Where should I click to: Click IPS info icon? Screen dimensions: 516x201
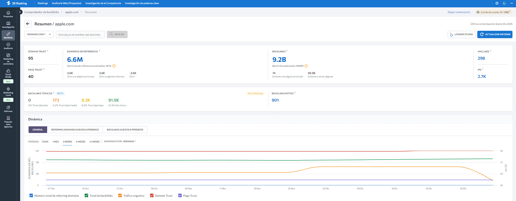(x=483, y=69)
